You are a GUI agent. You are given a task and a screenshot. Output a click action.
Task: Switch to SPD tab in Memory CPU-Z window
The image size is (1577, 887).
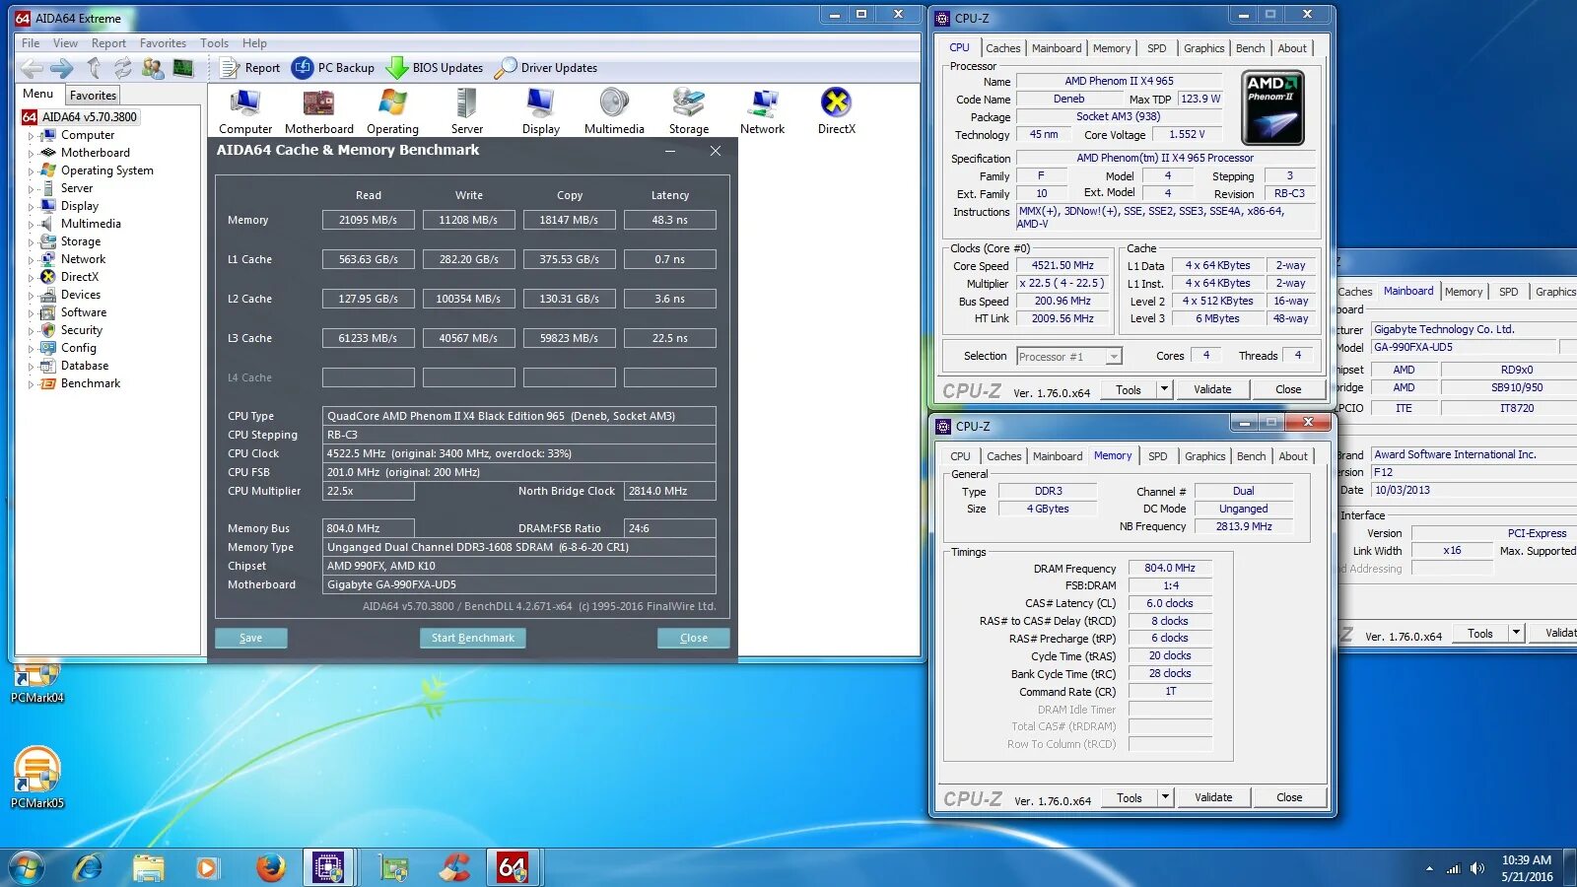click(1158, 456)
